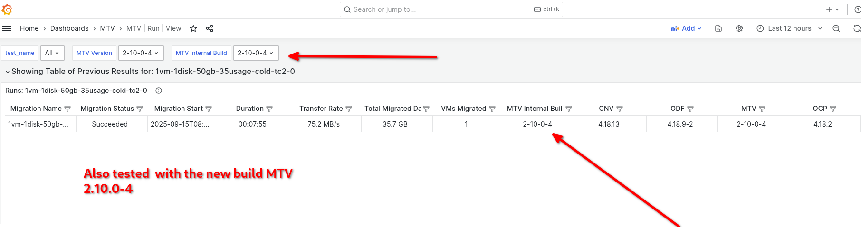Navigate to Home breadcrumb
The height and width of the screenshot is (227, 861).
[29, 28]
